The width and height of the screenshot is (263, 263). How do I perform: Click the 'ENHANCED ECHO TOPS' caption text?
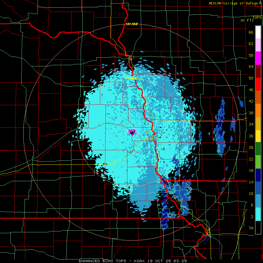coord(103,261)
